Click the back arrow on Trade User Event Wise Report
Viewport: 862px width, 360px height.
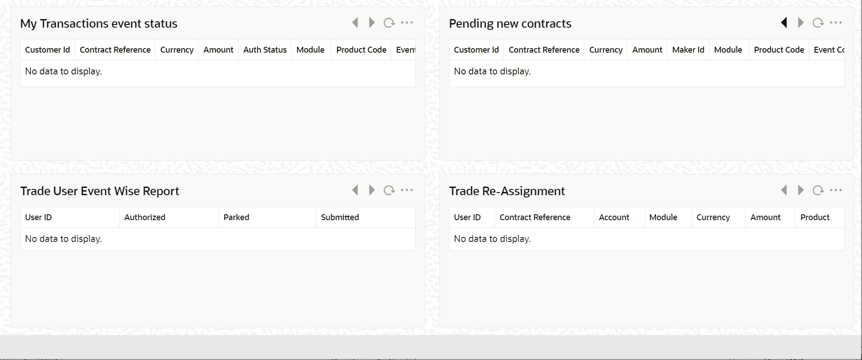click(x=355, y=190)
